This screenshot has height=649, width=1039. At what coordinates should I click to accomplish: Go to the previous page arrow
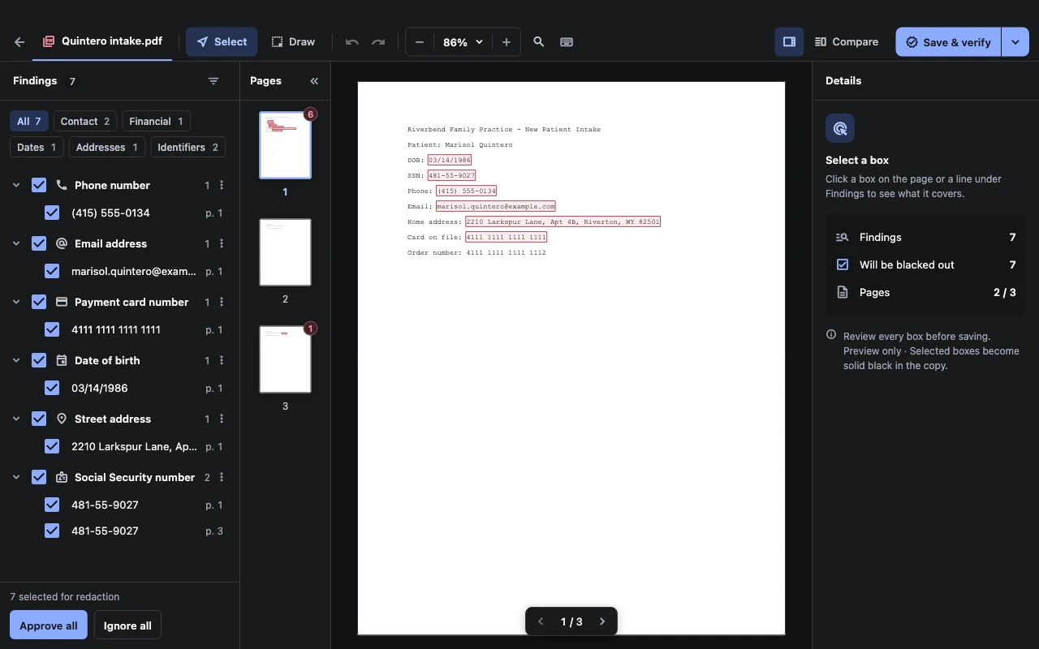click(541, 621)
